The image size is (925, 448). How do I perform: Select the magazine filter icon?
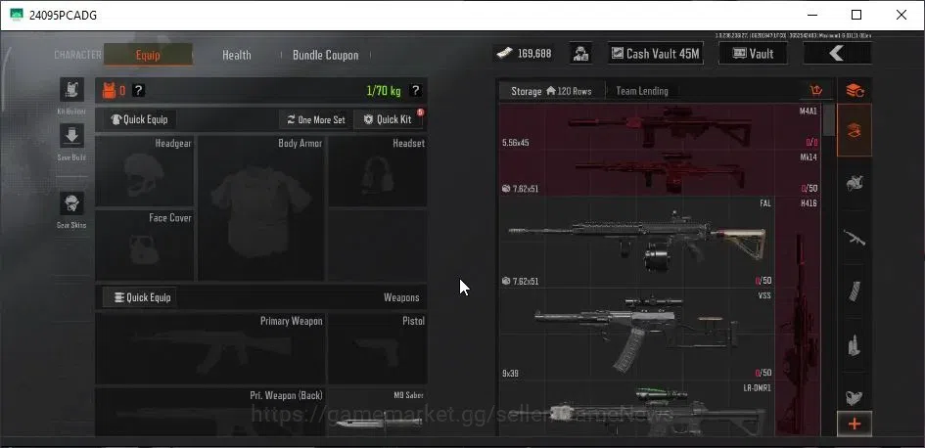click(x=855, y=291)
